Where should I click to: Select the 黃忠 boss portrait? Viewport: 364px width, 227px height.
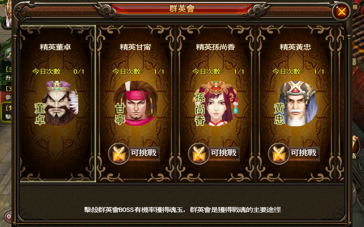click(x=296, y=103)
